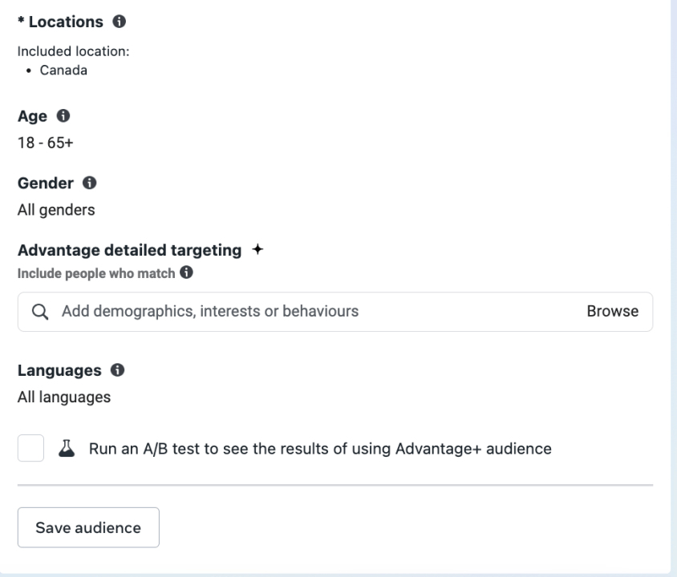Click the magnifying glass in the targeting search bar

pyautogui.click(x=40, y=311)
